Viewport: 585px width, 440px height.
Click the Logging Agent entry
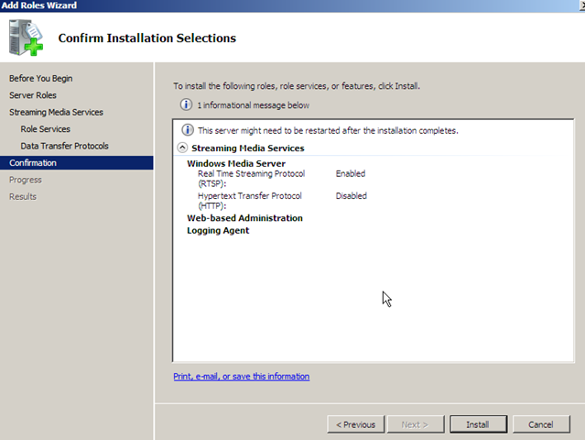pyautogui.click(x=218, y=230)
